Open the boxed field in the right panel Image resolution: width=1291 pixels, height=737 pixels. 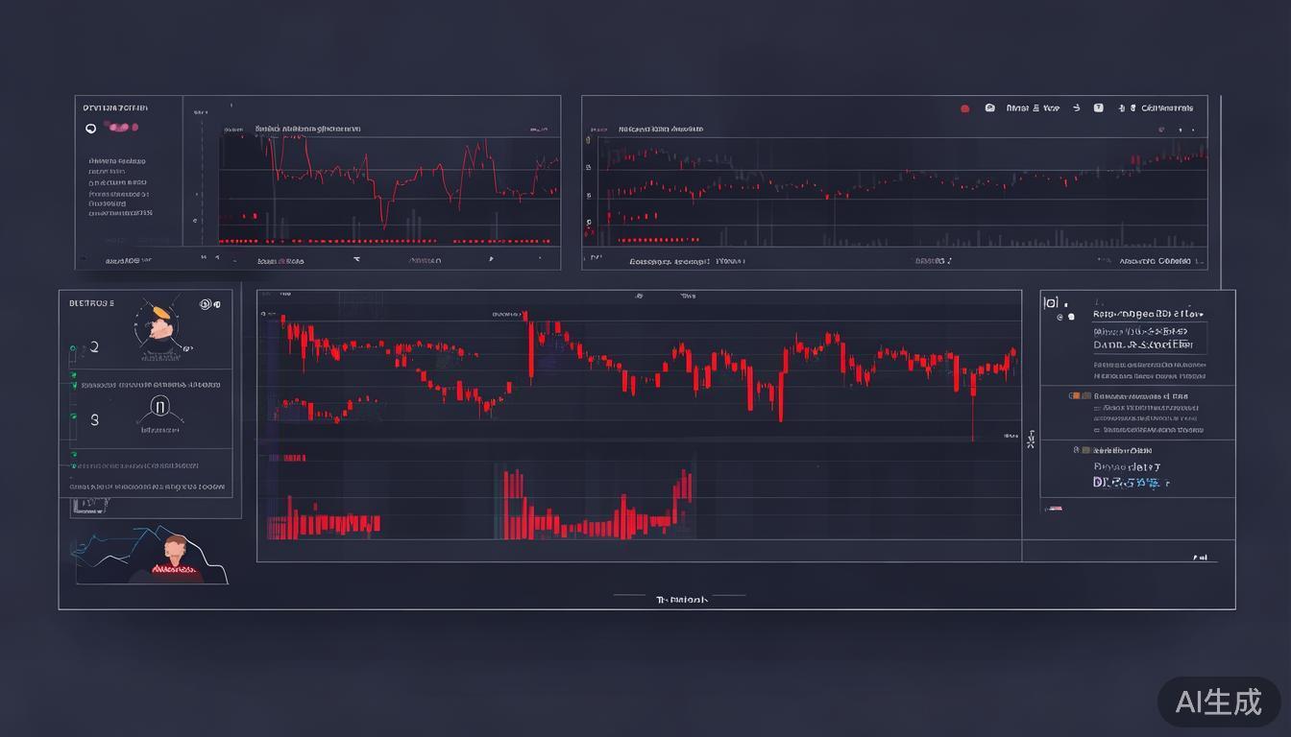1149,338
